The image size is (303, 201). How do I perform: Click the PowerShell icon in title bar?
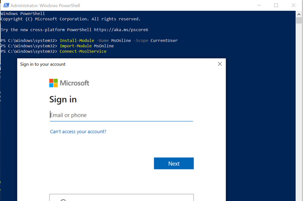click(x=6, y=5)
